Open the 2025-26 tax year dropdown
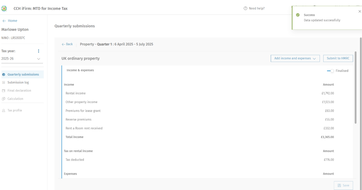The width and height of the screenshot is (362, 190). (x=22, y=59)
